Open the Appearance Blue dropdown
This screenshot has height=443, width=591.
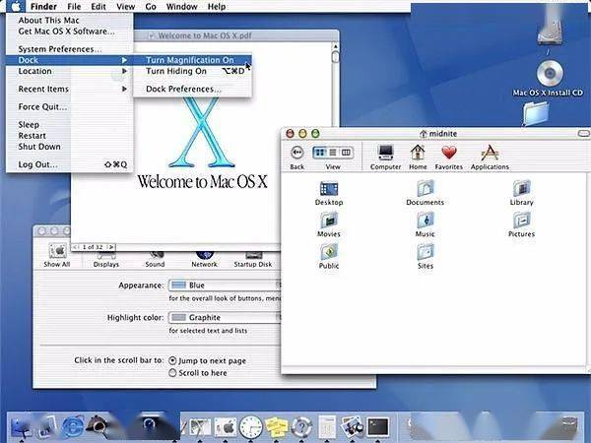point(225,285)
